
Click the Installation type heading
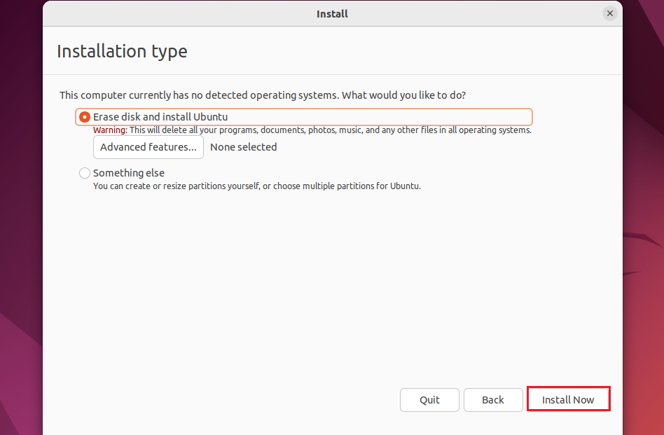pos(122,50)
